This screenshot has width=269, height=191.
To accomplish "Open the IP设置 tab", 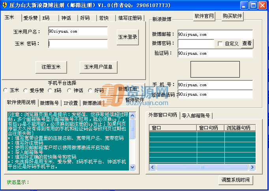I will 71,103.
